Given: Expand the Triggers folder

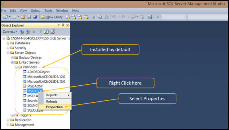Looking at the screenshot, I should pyautogui.click(x=12, y=115).
